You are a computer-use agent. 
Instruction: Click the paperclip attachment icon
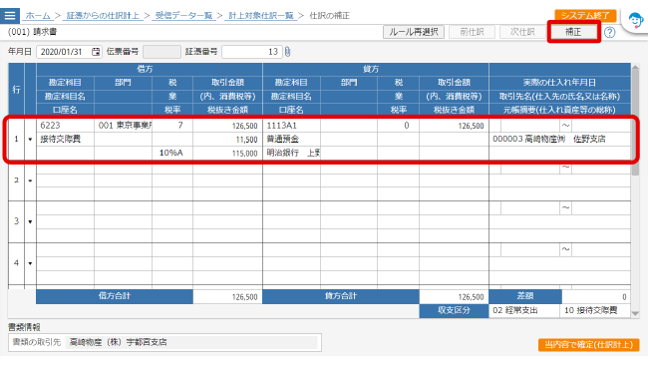[288, 52]
